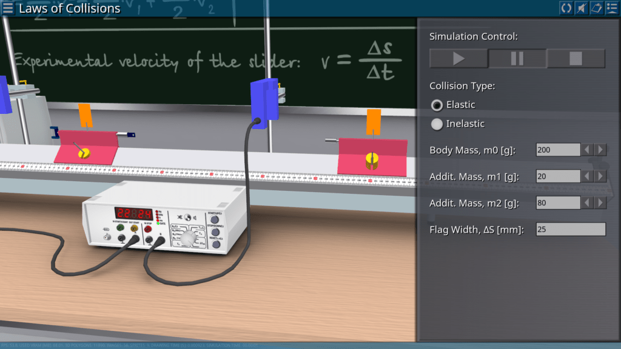Stop the simulation
Viewport: 621px width, 349px height.
pyautogui.click(x=576, y=59)
